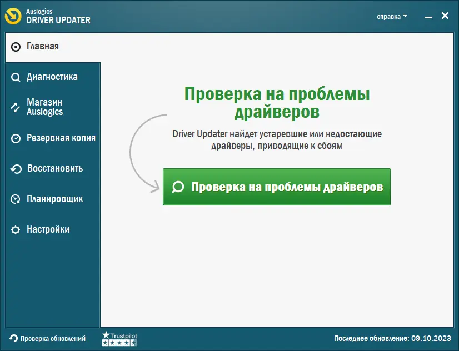Click the Восстановить circular arrow icon
Screen dimensions: 459x351
[16, 169]
